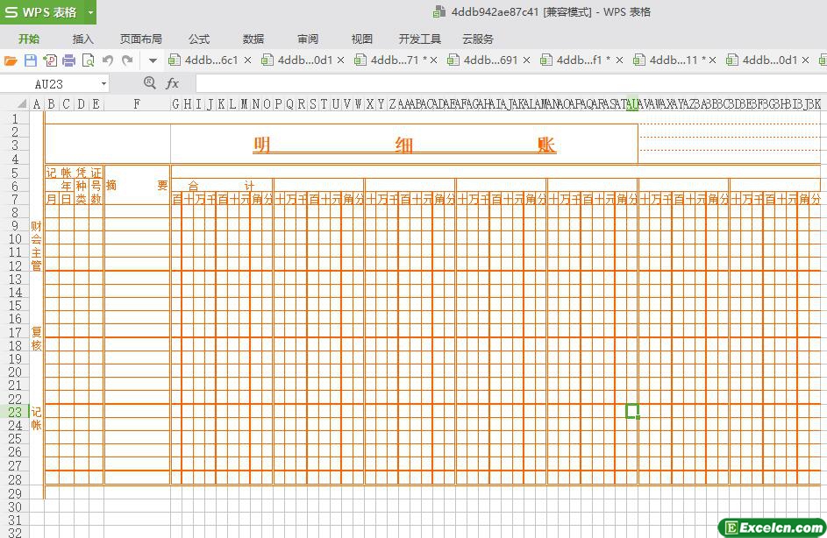Open the quick access toolbar dropdown
Screen dimensions: 827x538
[x=153, y=60]
